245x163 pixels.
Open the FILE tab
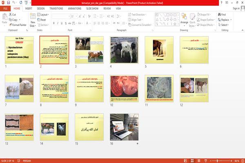coord(5,9)
